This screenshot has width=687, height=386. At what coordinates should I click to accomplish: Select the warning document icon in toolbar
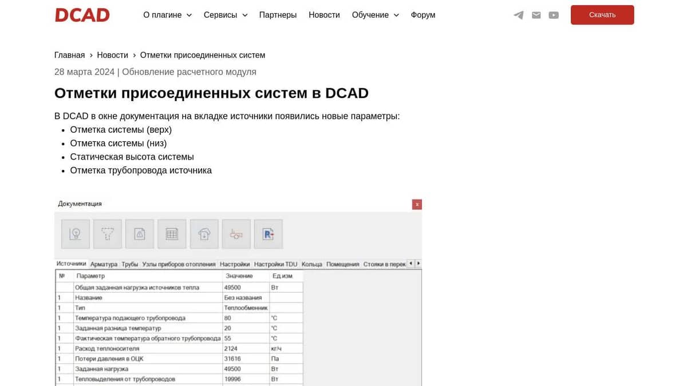tap(139, 234)
